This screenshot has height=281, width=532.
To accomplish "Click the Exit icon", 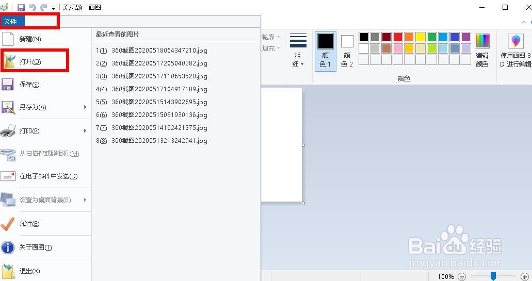I will [8, 271].
